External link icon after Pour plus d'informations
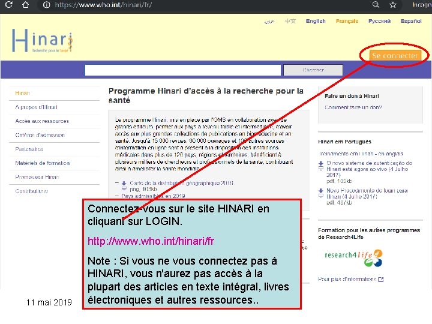Image resolution: width=432 pixels, height=324 pixels. pyautogui.click(x=381, y=280)
